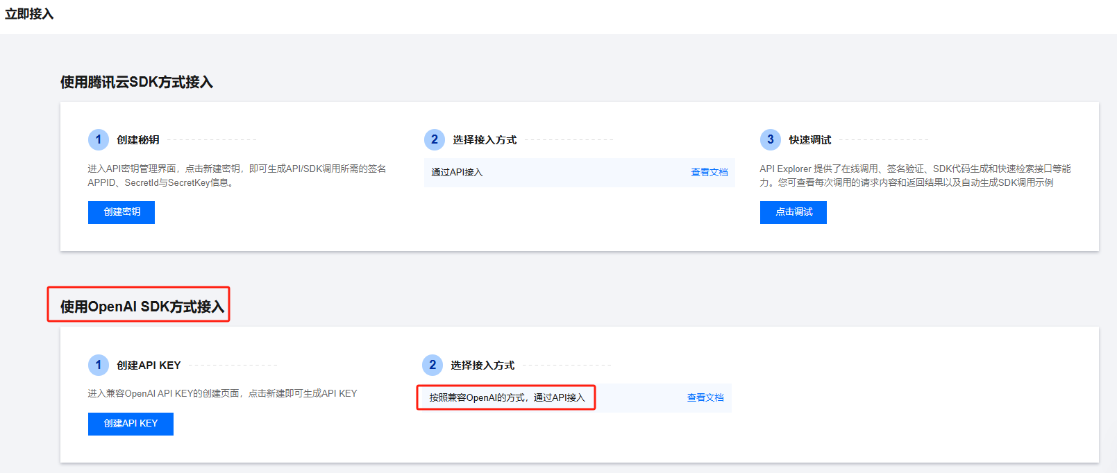Click the 创建密钥 button
1117x473 pixels.
pos(121,212)
